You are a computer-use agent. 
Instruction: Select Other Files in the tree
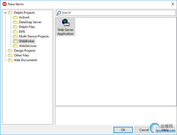coord(21,55)
